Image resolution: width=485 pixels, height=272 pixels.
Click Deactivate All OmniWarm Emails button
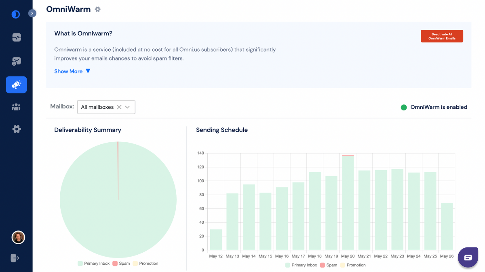click(x=442, y=36)
